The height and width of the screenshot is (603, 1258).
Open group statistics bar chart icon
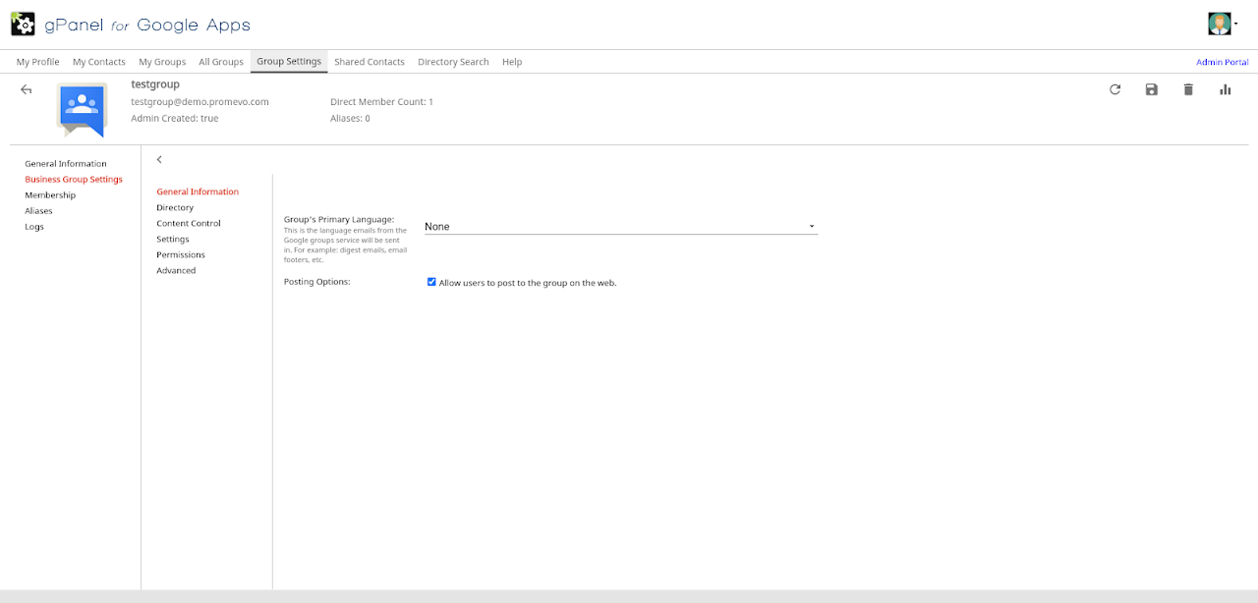coord(1225,89)
